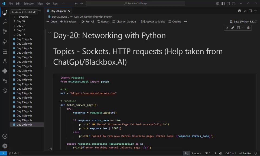
Task: Click the CRLF line ending setting
Action: (x=207, y=153)
